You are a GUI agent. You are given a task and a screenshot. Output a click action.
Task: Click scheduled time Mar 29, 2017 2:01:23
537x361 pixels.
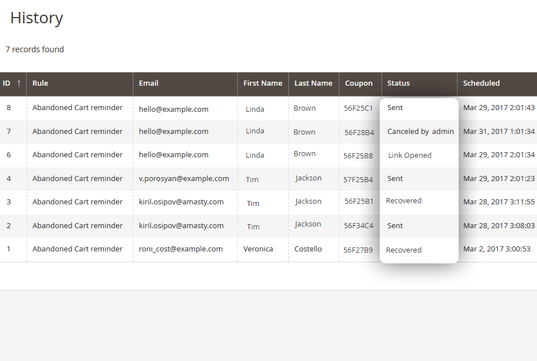coord(499,178)
